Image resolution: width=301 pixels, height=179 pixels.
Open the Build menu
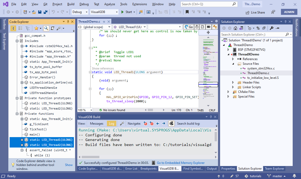pos(71,4)
